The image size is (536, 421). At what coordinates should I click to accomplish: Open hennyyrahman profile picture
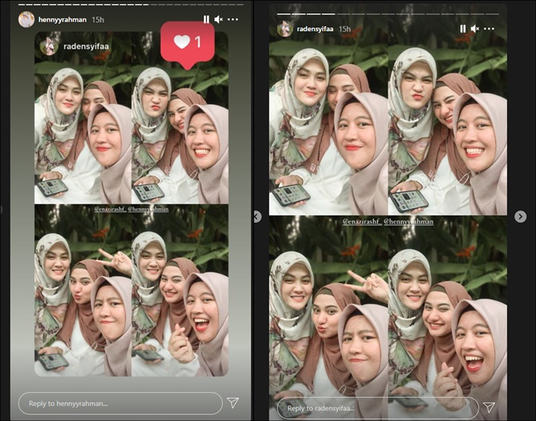coord(26,19)
